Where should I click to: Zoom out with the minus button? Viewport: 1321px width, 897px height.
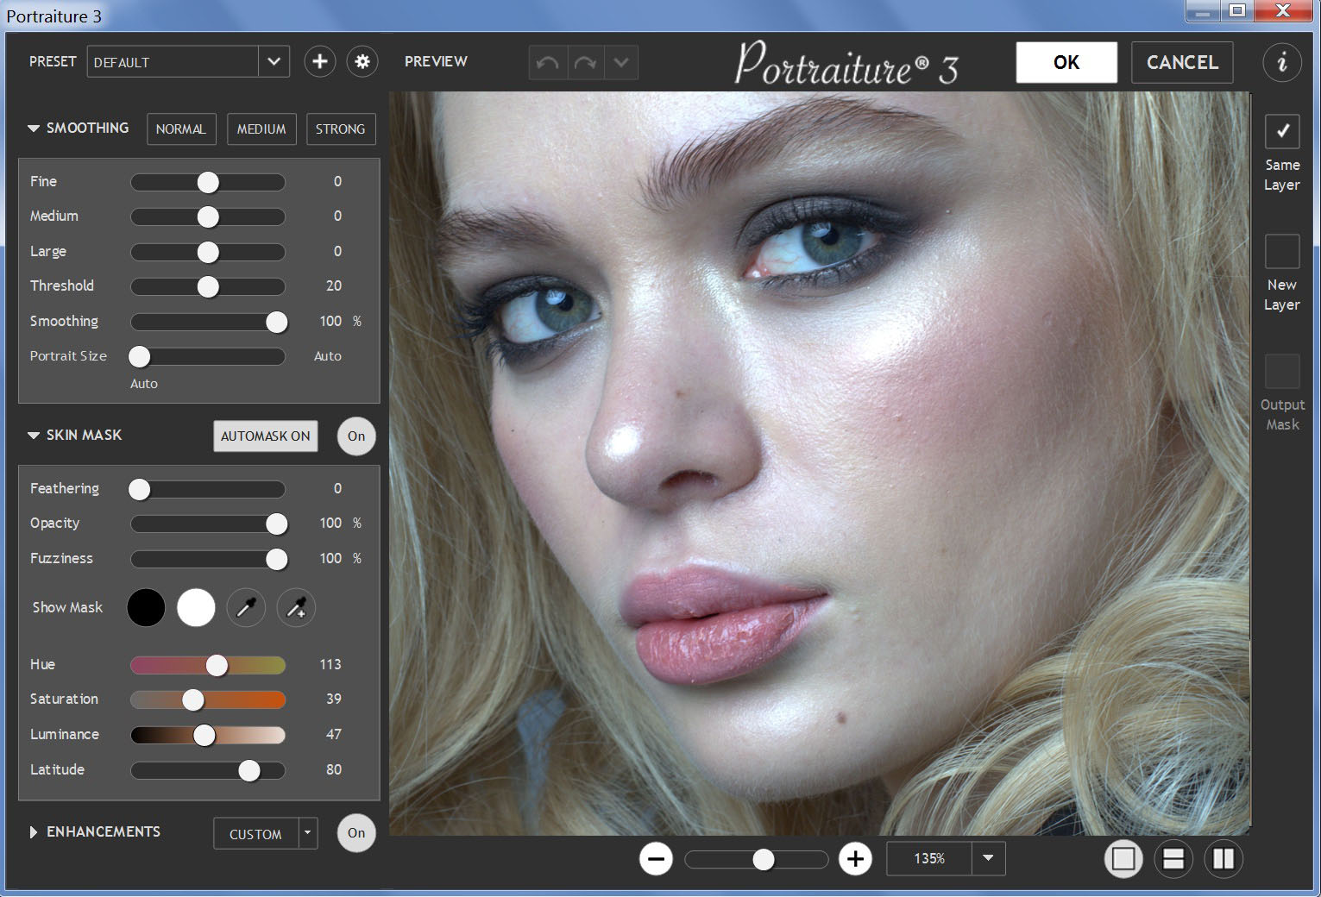point(656,859)
